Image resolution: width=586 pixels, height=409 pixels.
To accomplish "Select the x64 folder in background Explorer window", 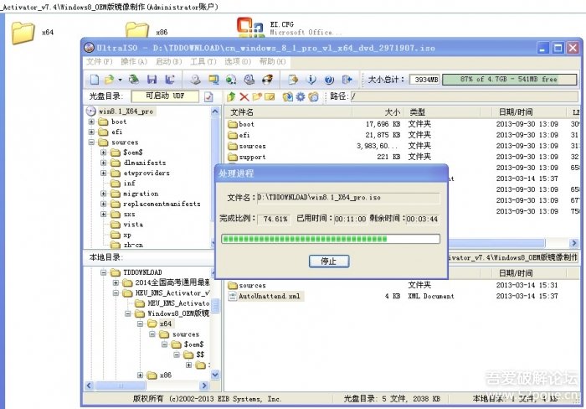I will tap(33, 33).
